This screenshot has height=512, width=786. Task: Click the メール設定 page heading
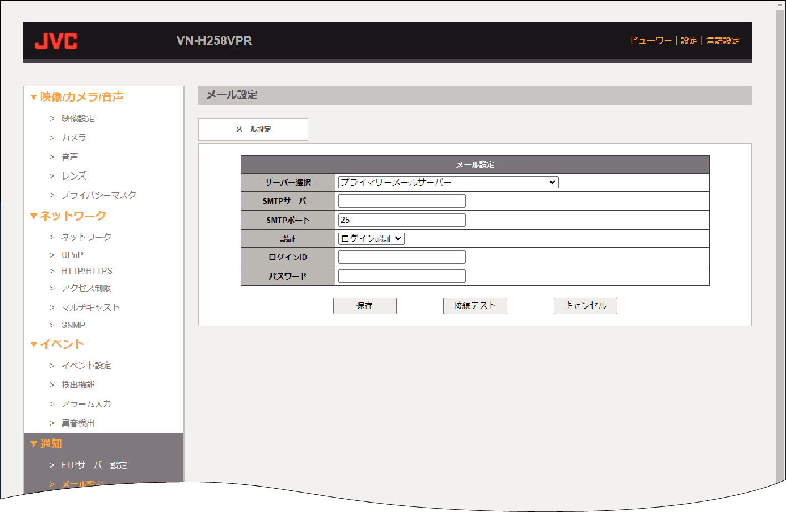[232, 95]
